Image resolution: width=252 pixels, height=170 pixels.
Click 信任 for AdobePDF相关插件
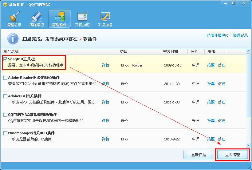click(x=222, y=102)
